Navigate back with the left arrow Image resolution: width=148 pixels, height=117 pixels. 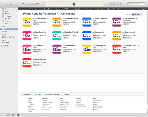pyautogui.click(x=20, y=9)
